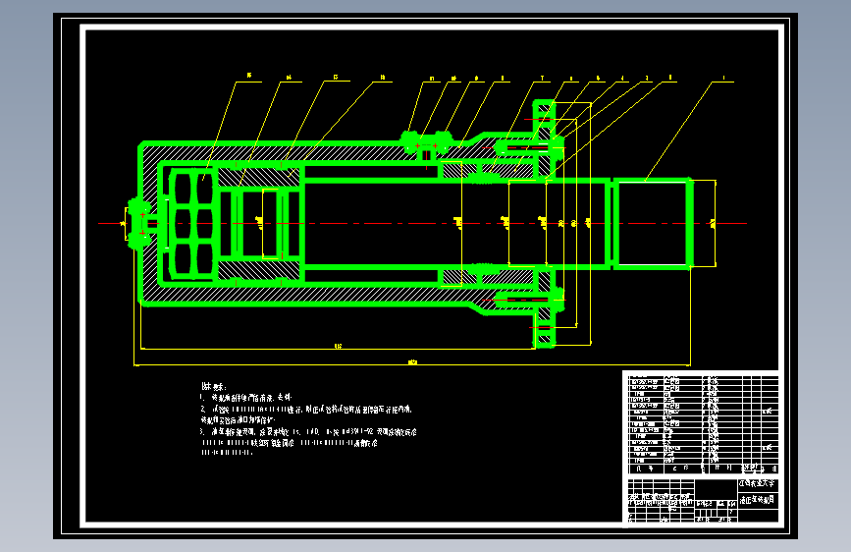Select part callout number 15 label

click(249, 76)
